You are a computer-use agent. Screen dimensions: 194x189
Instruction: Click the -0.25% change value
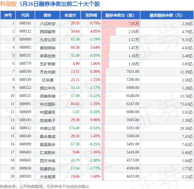(x=95, y=144)
